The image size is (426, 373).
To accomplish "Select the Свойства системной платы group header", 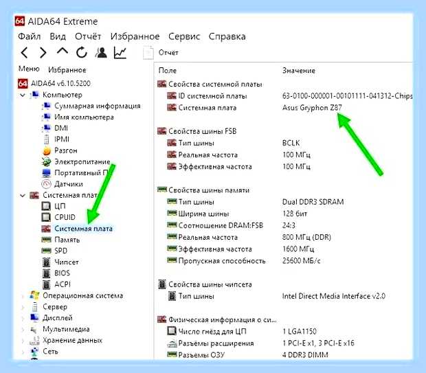I will tap(215, 84).
